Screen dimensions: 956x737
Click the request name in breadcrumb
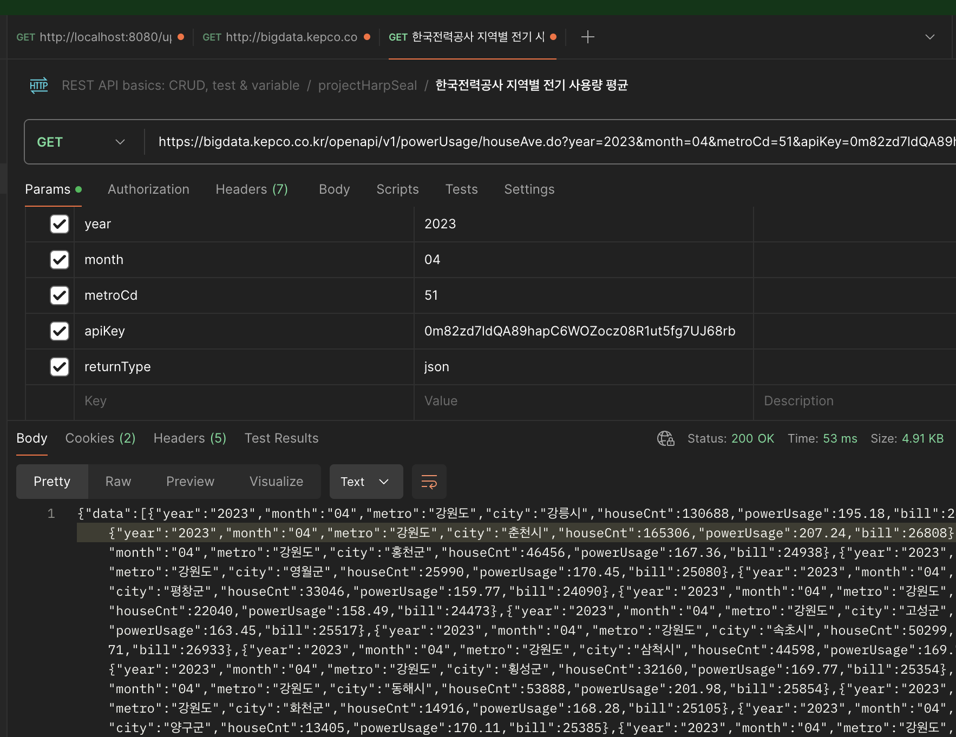[x=532, y=85]
